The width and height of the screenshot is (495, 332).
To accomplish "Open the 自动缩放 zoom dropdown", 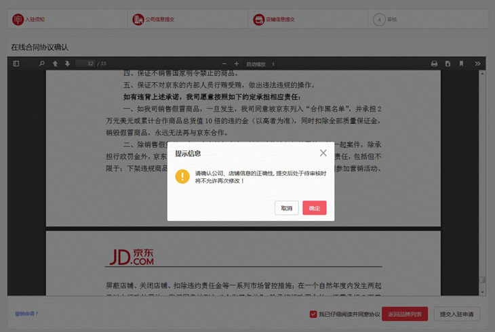I will pyautogui.click(x=260, y=64).
